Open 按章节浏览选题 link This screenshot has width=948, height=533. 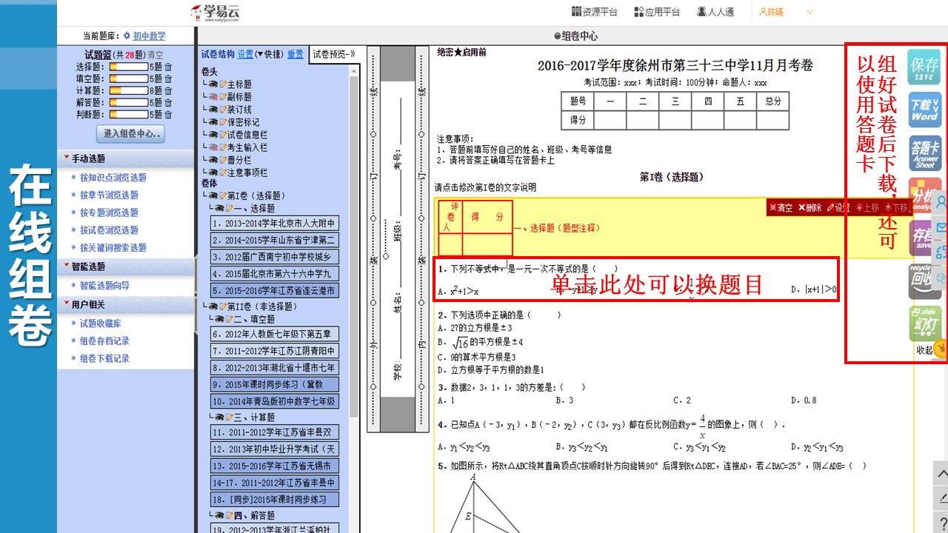pyautogui.click(x=109, y=195)
